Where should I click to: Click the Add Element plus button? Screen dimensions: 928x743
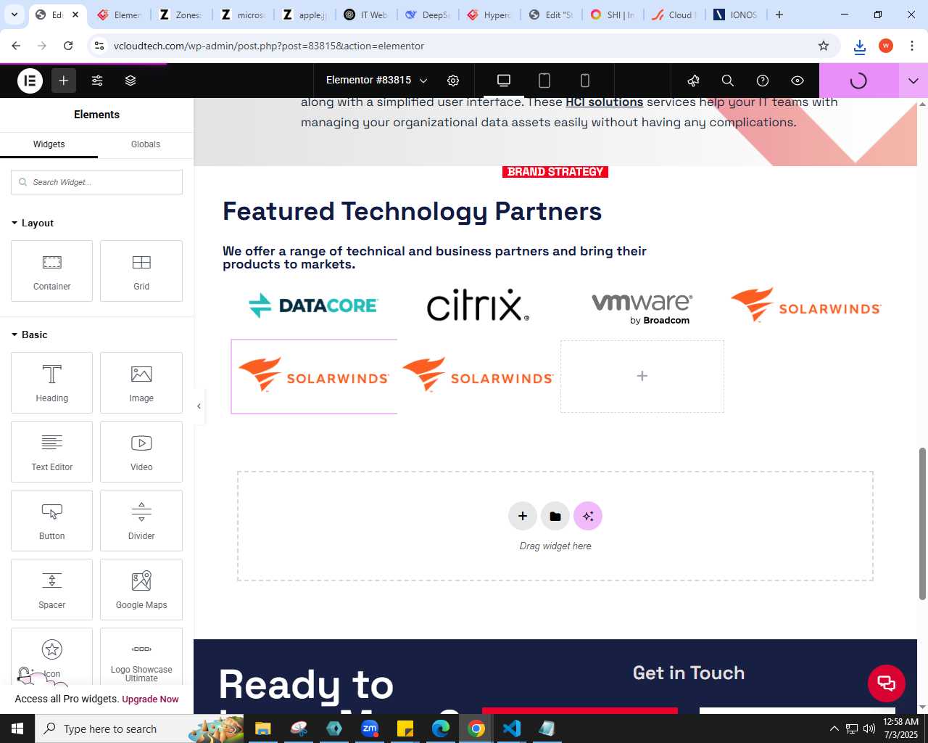pyautogui.click(x=64, y=81)
